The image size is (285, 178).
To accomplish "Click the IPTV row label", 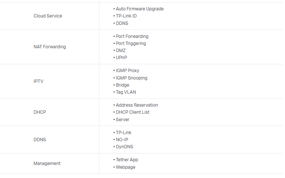I will (38, 81).
